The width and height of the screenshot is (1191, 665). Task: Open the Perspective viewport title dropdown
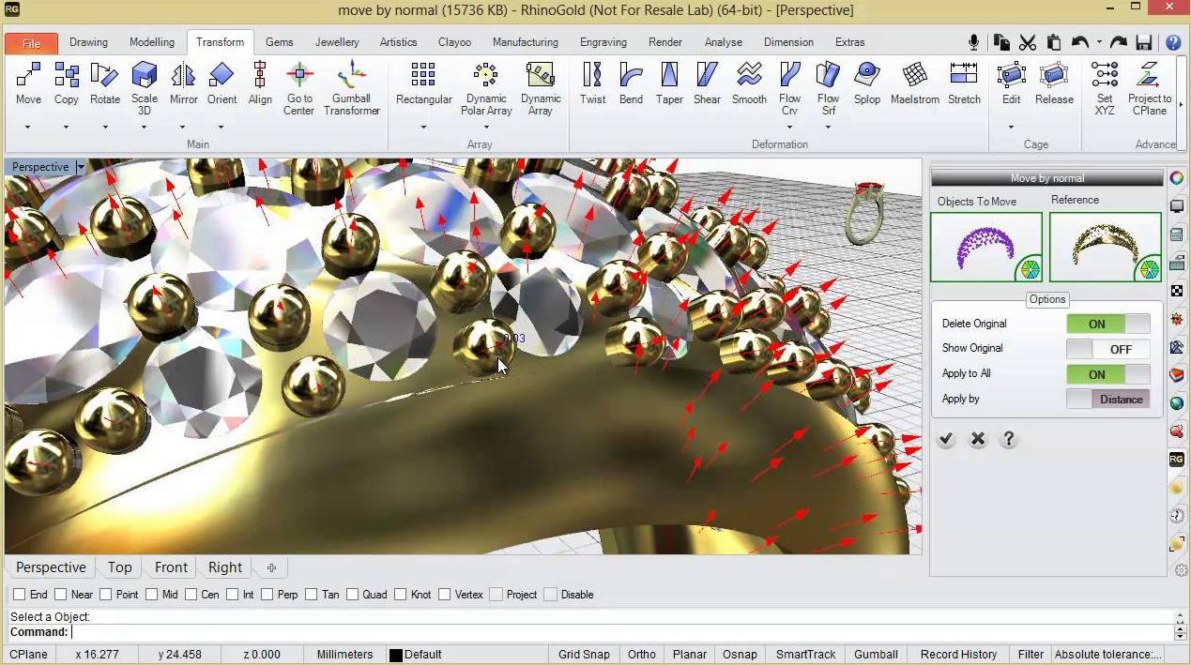tap(81, 167)
